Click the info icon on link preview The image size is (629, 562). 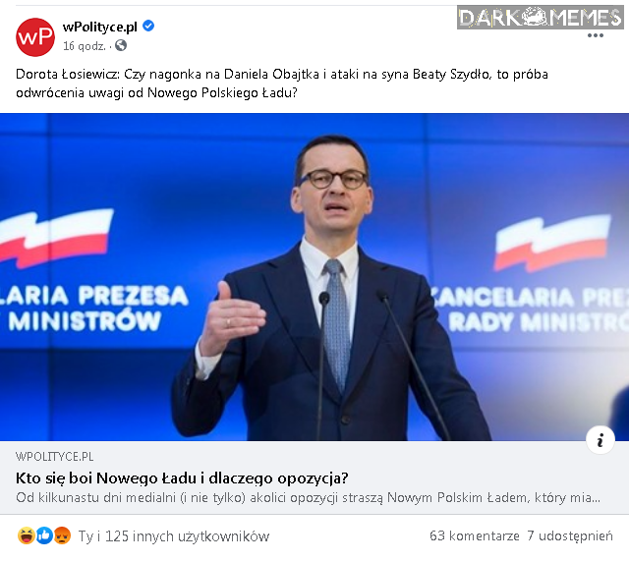[600, 440]
